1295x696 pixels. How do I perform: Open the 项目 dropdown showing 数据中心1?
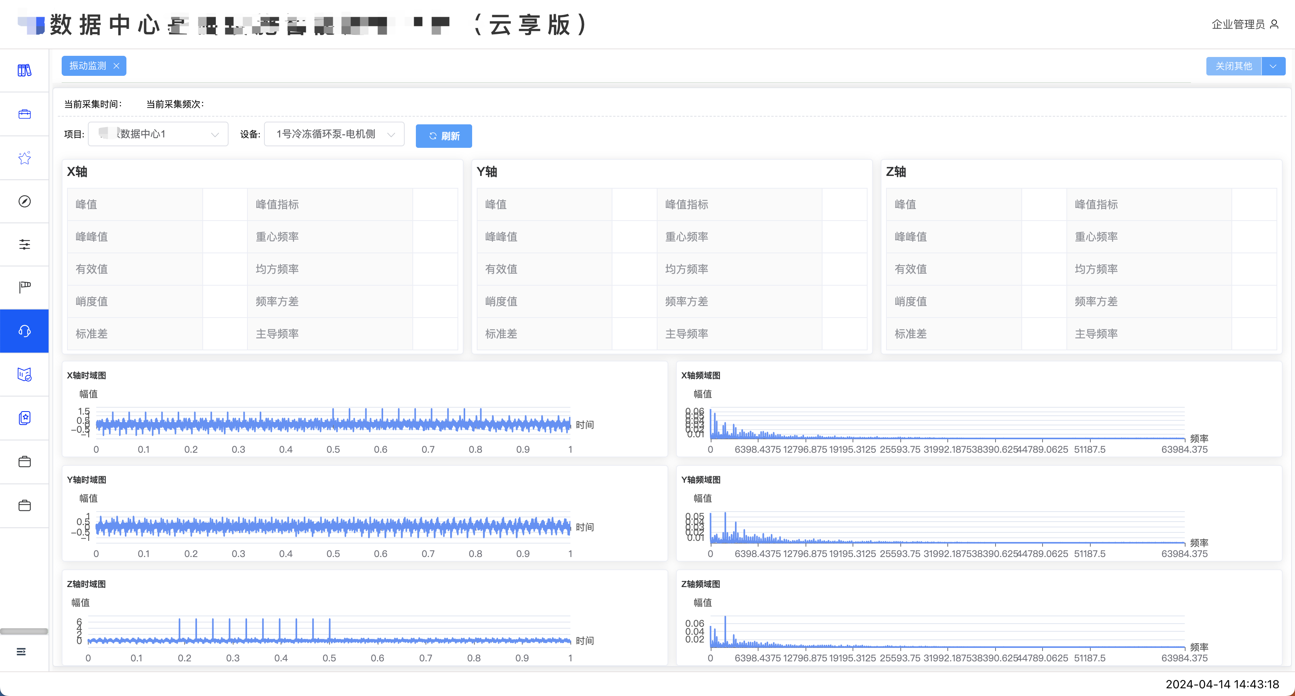[x=158, y=134]
